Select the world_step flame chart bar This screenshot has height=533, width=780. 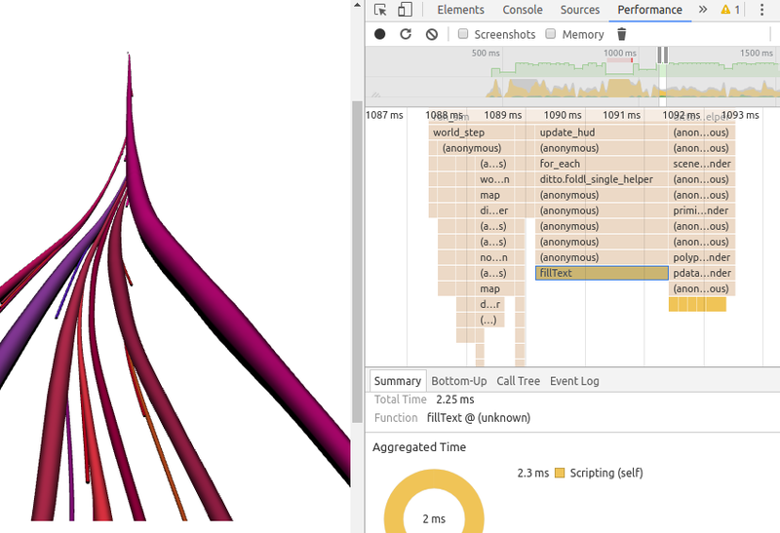[x=459, y=133]
